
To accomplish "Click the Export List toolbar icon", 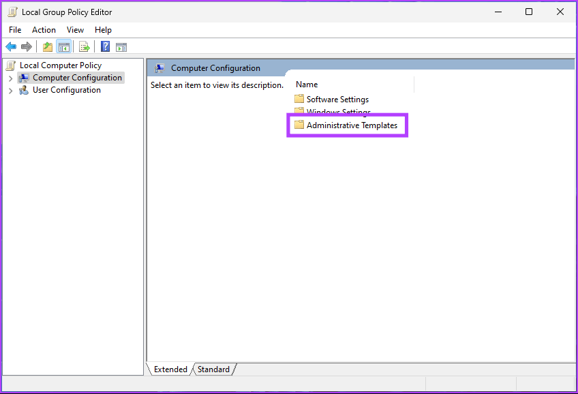I will [85, 47].
